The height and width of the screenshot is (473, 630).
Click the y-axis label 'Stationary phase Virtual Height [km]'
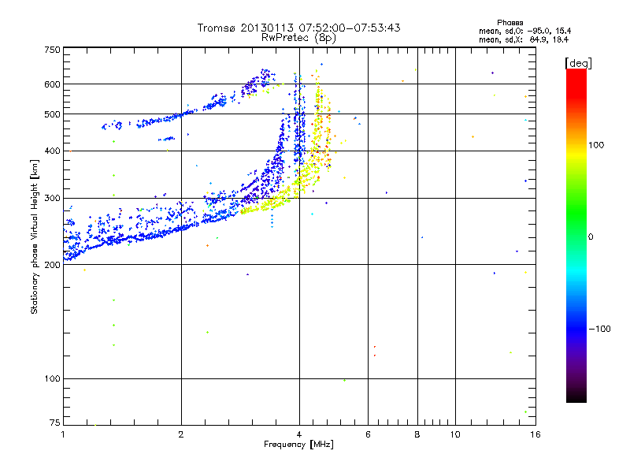point(34,237)
